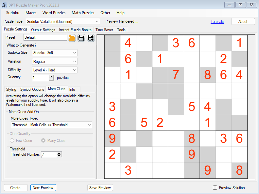Switch to the Symbol Options tab

(32, 89)
